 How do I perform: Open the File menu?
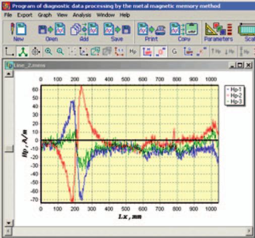pyautogui.click(x=8, y=15)
